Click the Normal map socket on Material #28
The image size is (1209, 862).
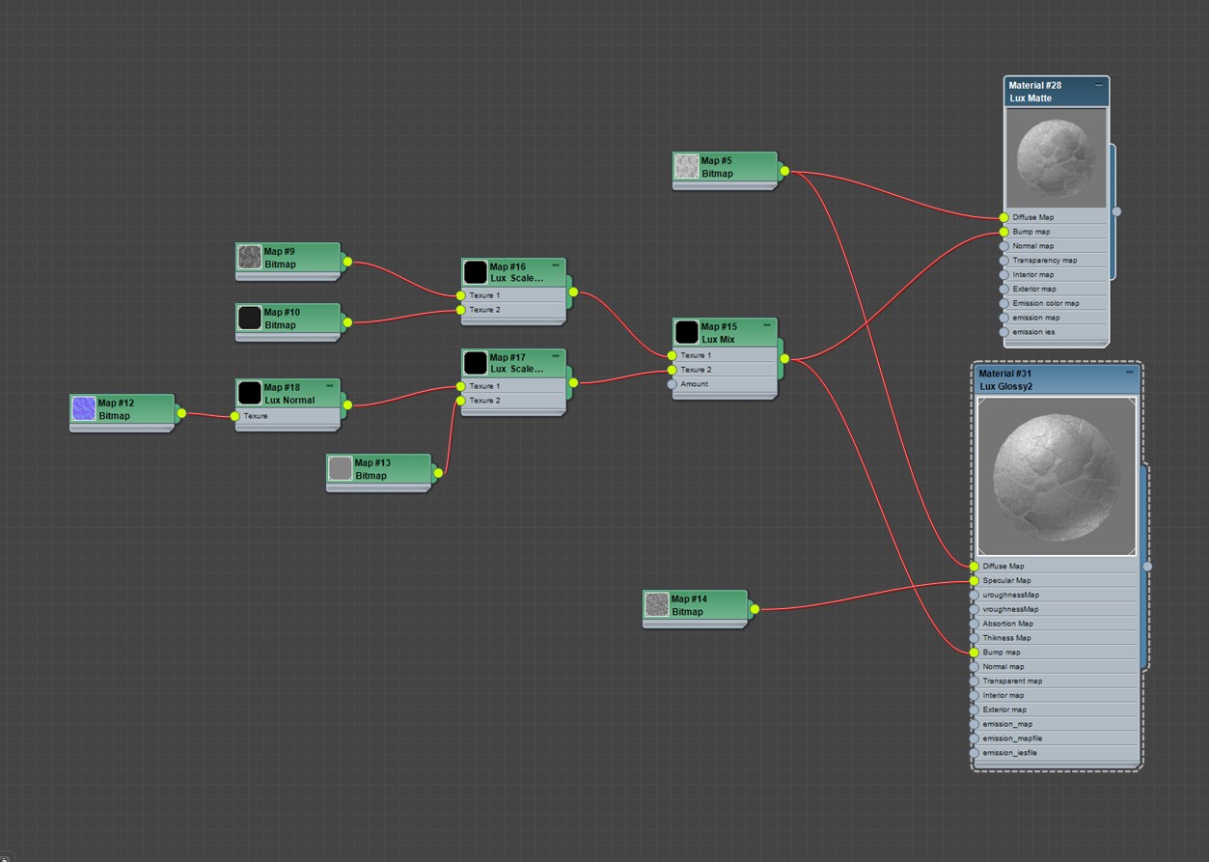pos(1004,246)
